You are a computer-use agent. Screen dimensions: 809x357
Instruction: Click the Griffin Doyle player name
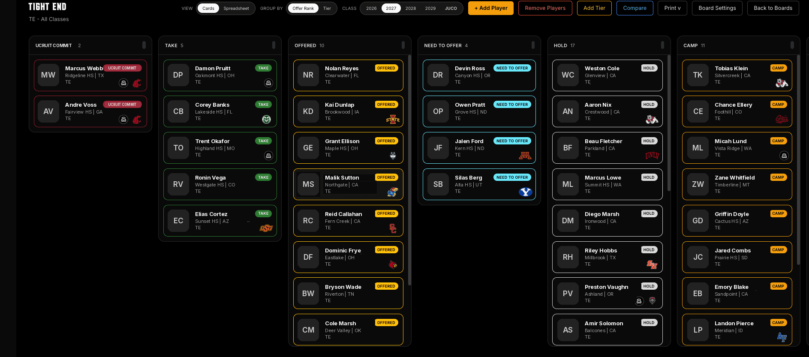point(732,214)
